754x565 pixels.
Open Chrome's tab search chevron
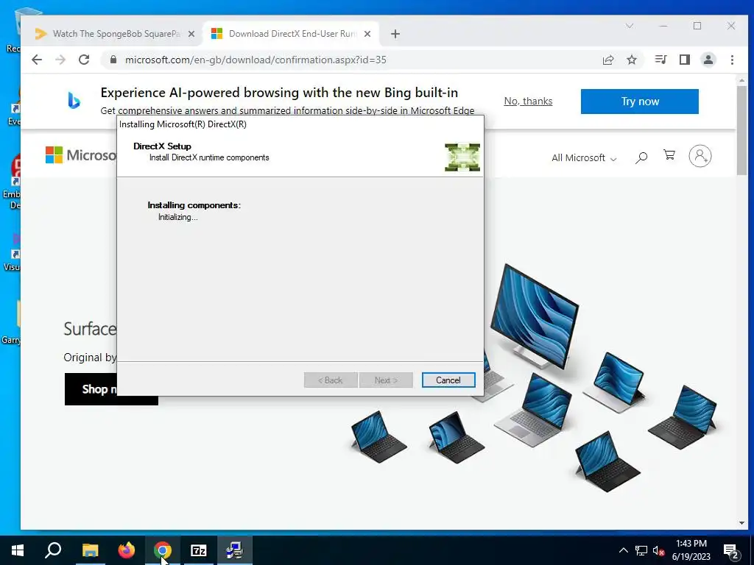[630, 26]
